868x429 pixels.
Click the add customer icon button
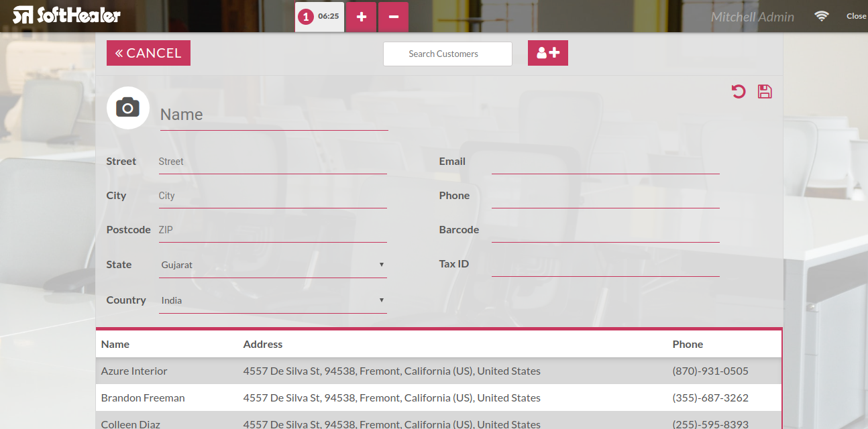[548, 53]
